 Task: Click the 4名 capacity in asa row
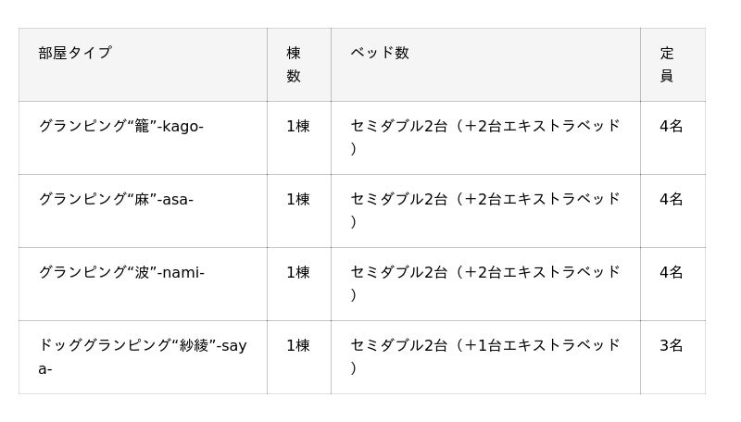pyautogui.click(x=672, y=199)
